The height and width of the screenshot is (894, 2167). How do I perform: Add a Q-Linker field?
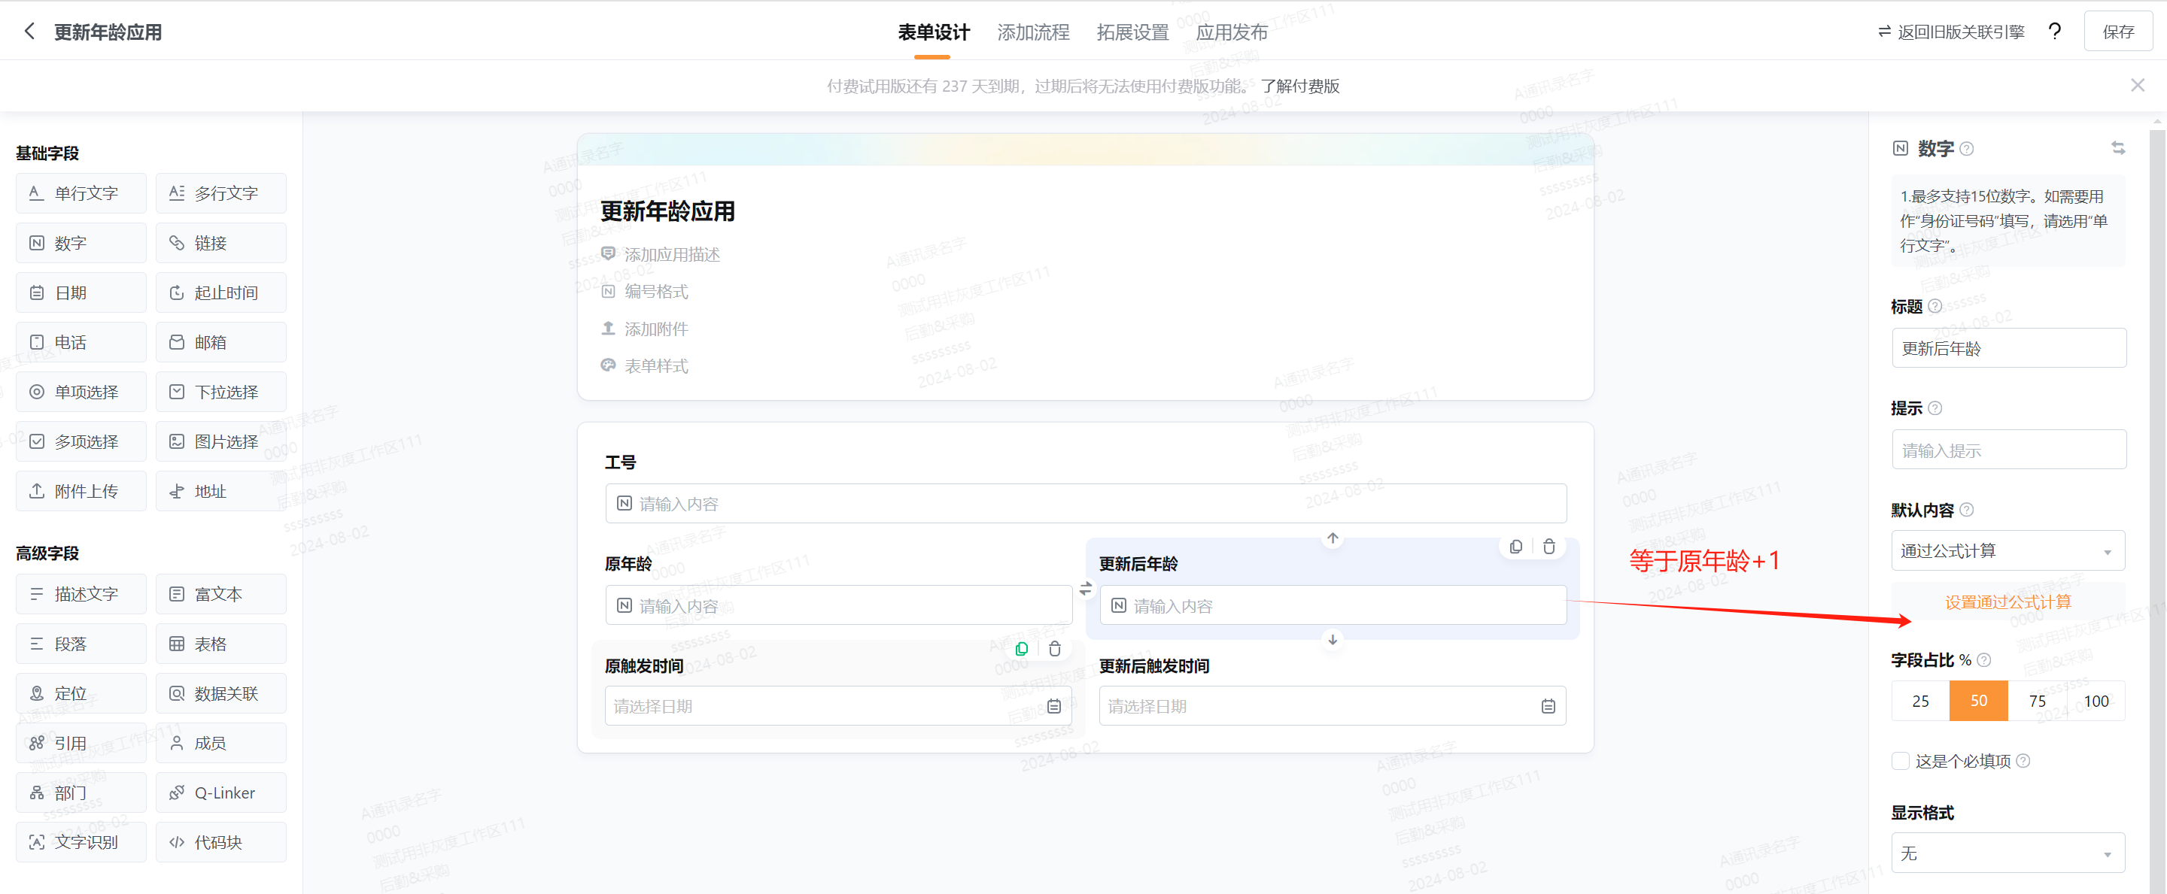coord(221,793)
